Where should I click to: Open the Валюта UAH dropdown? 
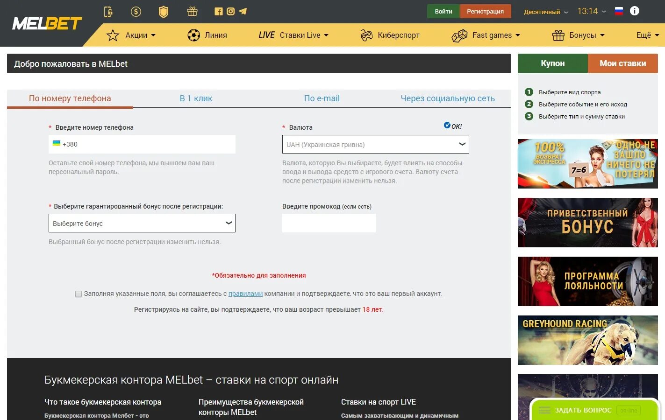click(376, 144)
